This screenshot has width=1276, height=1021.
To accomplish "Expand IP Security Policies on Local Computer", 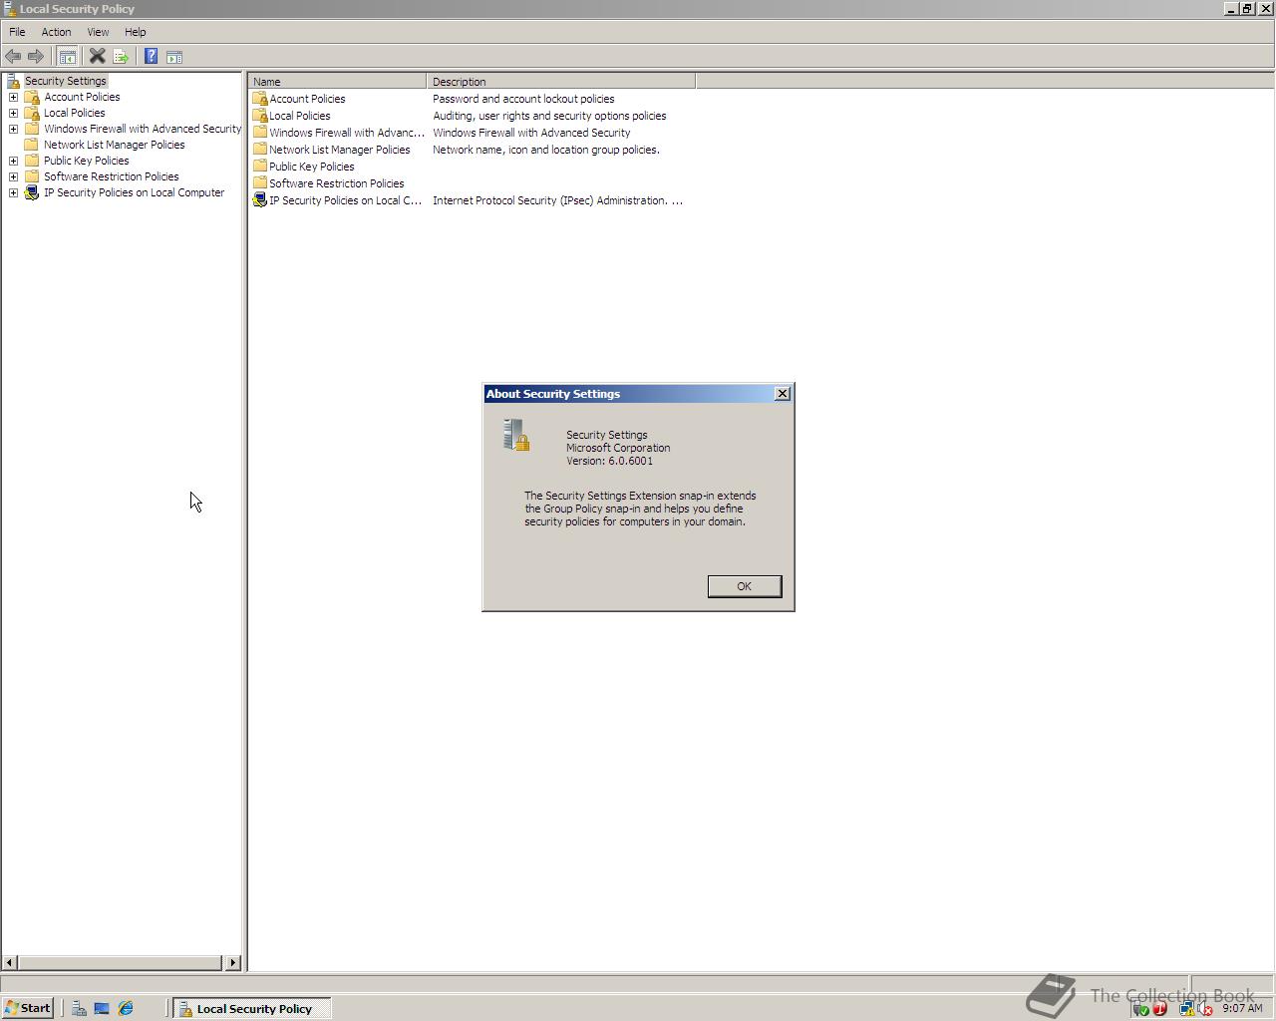I will coord(13,192).
